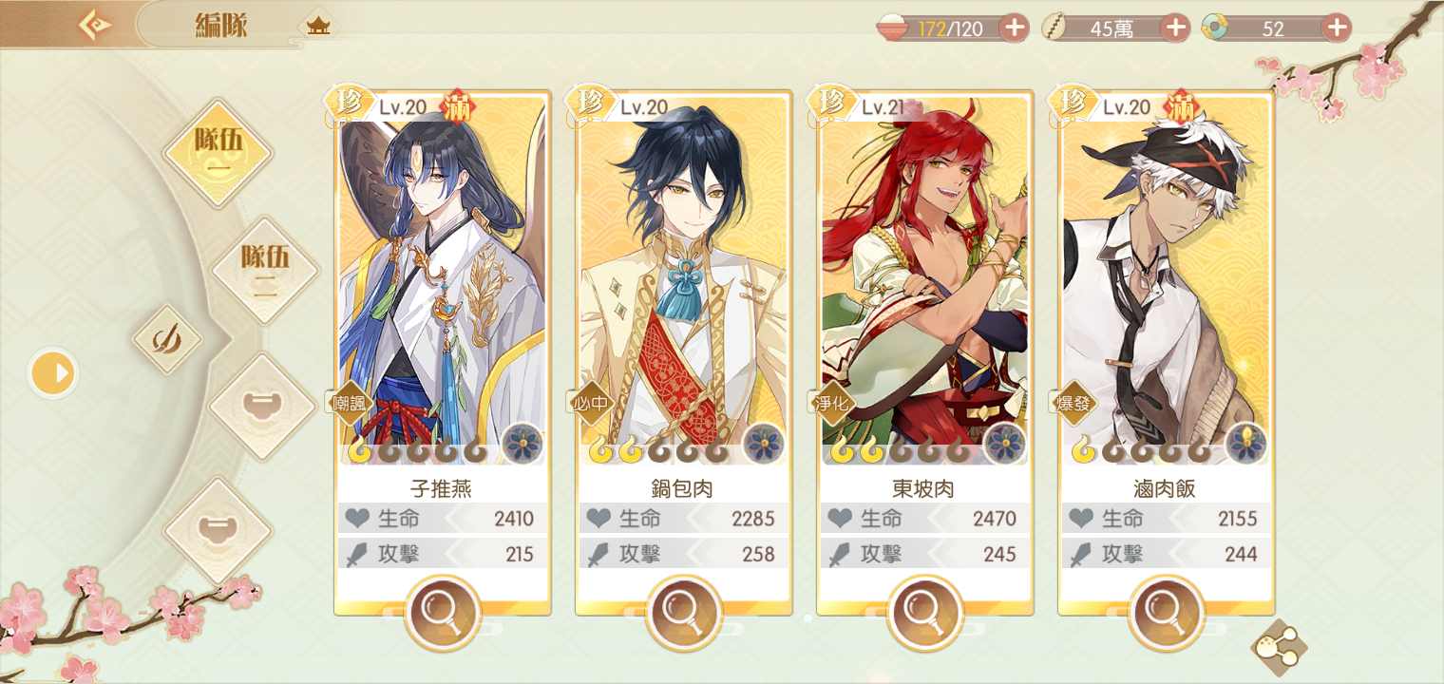Add gems with the plus next to 52
1444x684 pixels.
click(x=1336, y=28)
